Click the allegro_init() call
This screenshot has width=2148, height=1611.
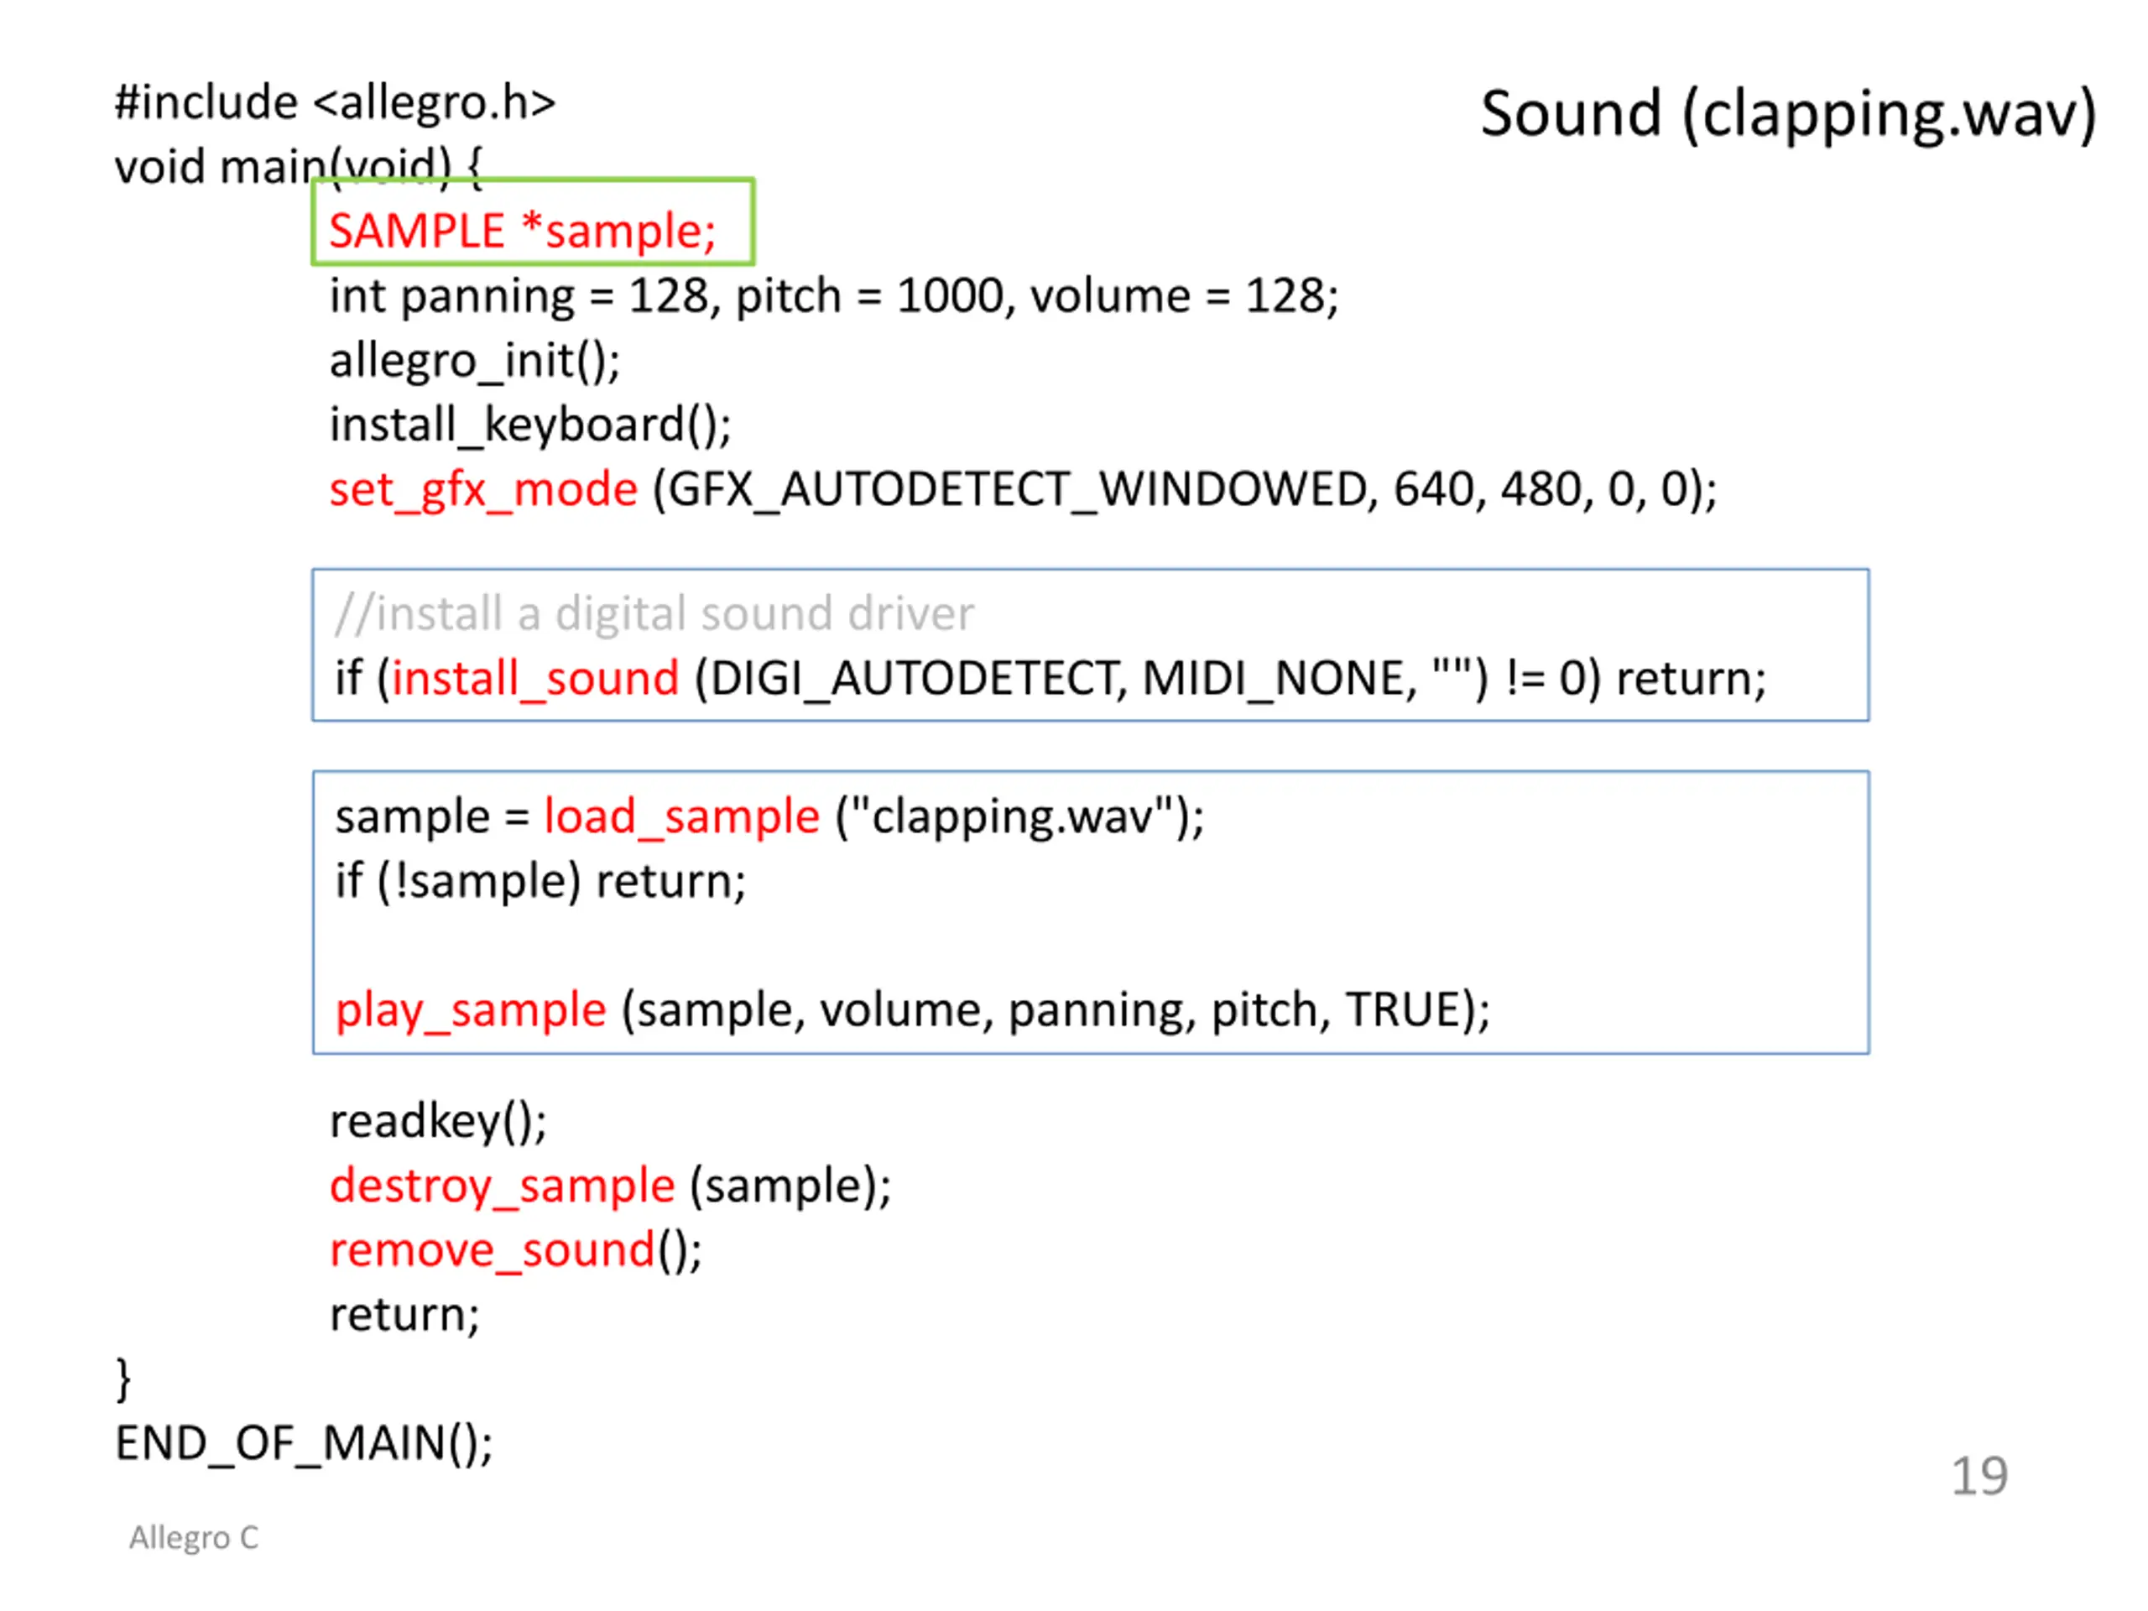(474, 362)
